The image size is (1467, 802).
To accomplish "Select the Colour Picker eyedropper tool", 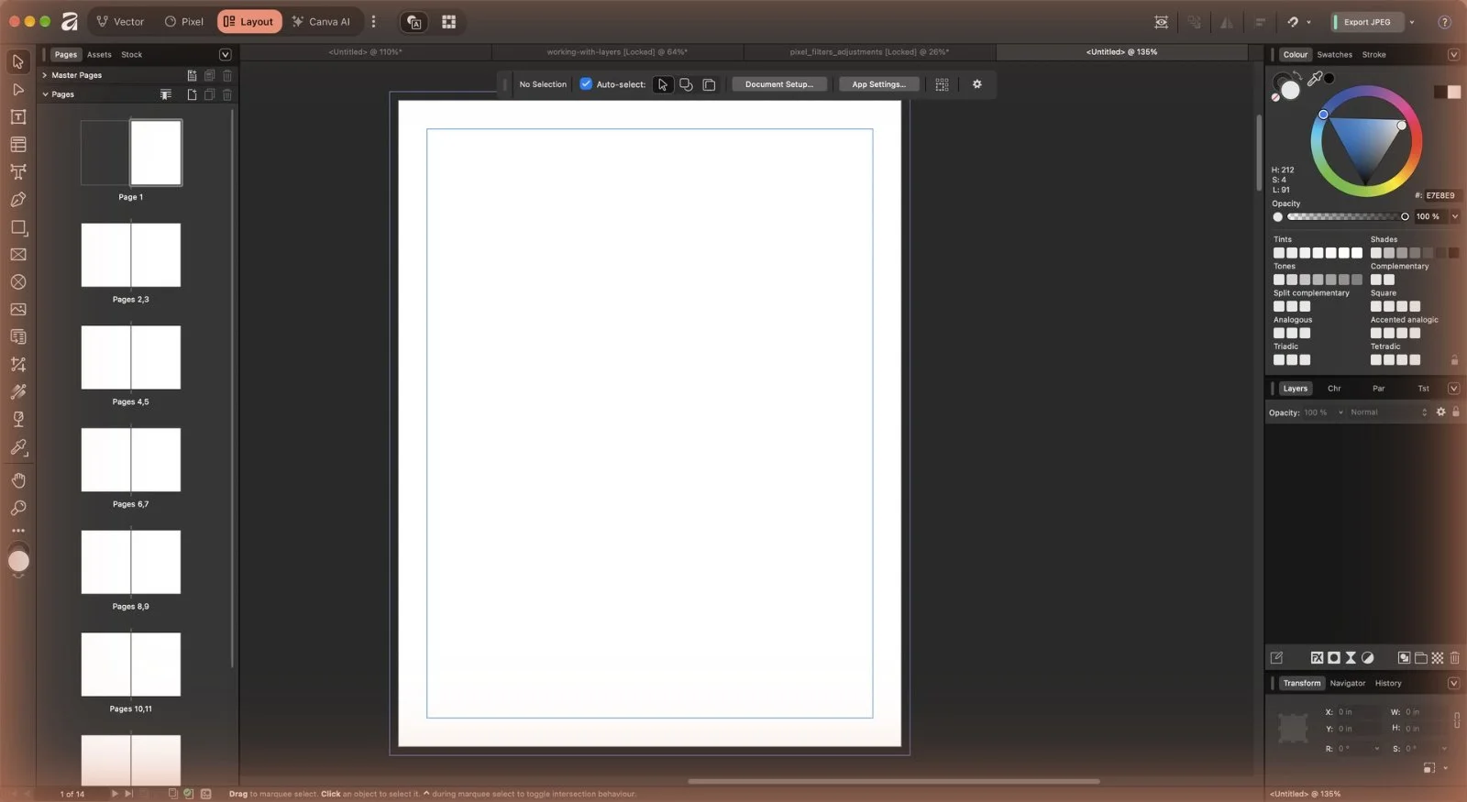I will coord(18,447).
